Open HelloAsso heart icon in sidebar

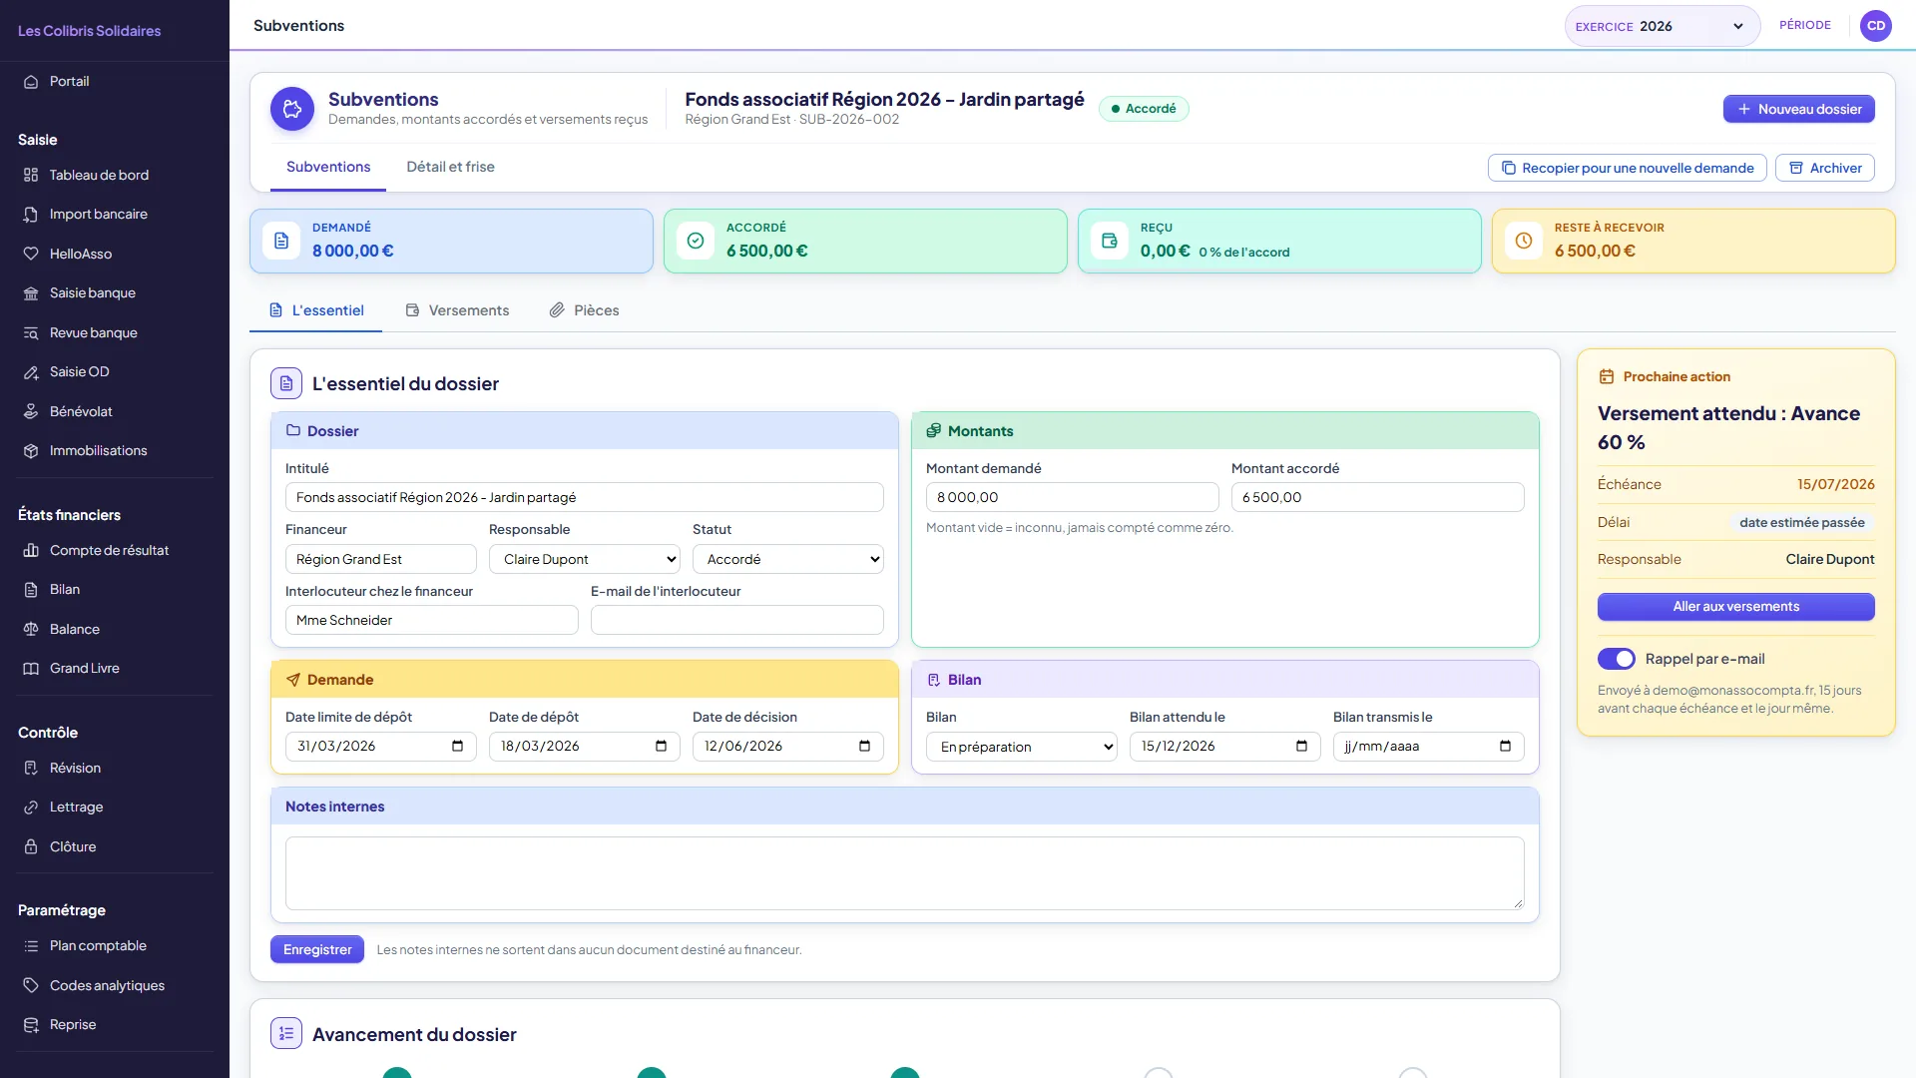tap(31, 254)
